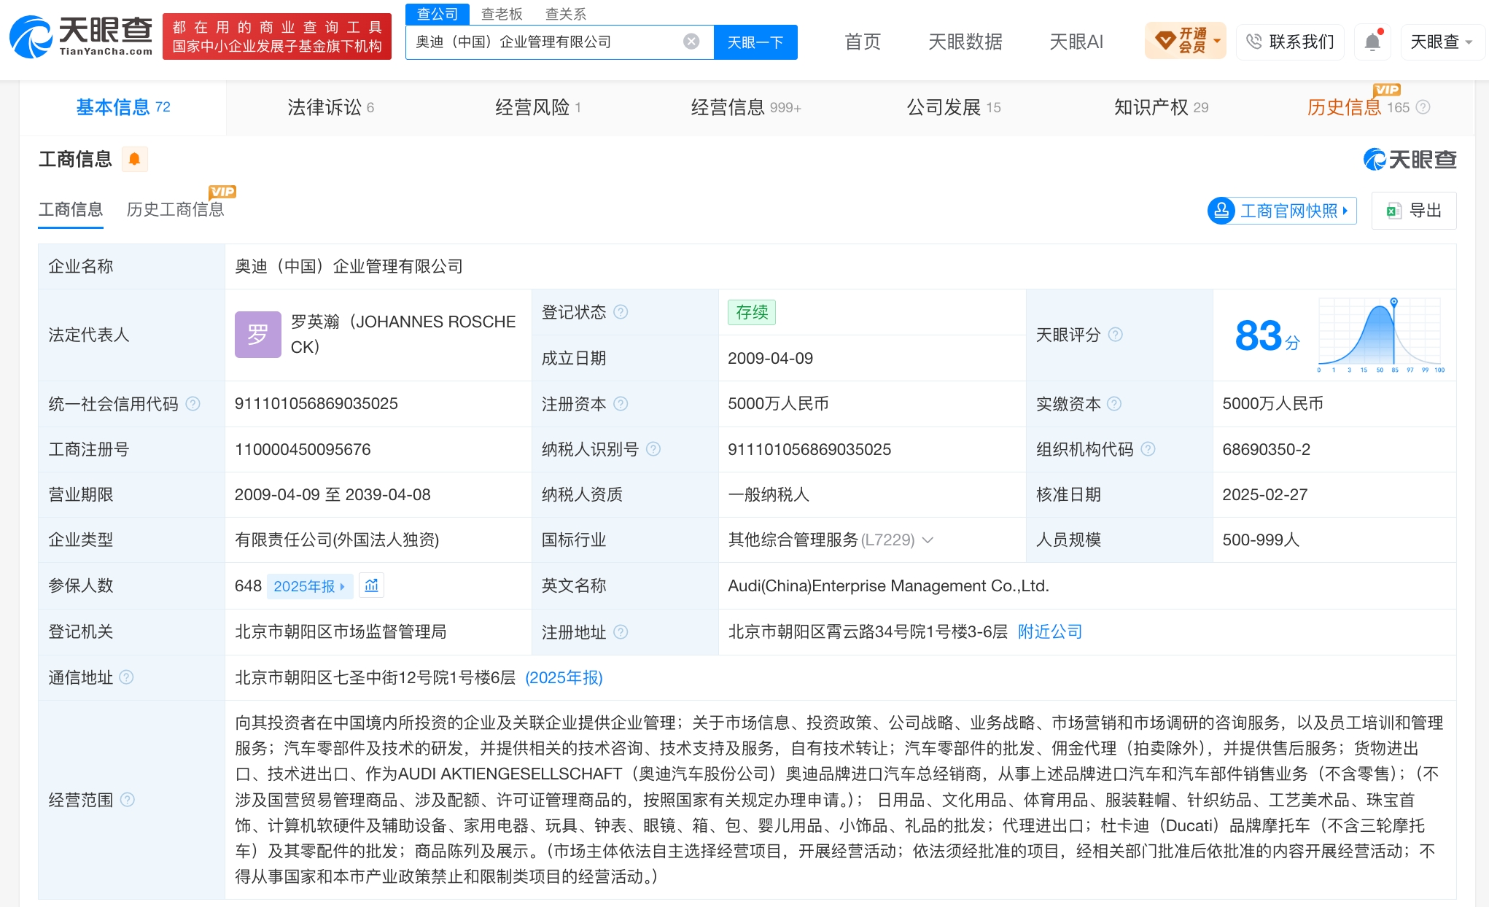The width and height of the screenshot is (1489, 907).
Task: Click help icon beside 历史信息 tab
Action: pyautogui.click(x=1423, y=107)
